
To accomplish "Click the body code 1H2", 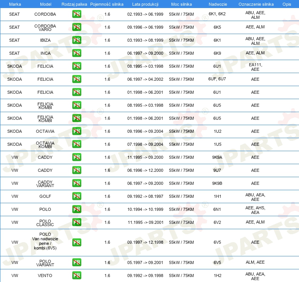I will (x=218, y=275).
